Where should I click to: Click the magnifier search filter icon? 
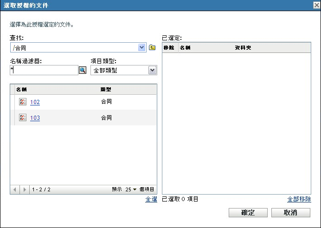83,70
